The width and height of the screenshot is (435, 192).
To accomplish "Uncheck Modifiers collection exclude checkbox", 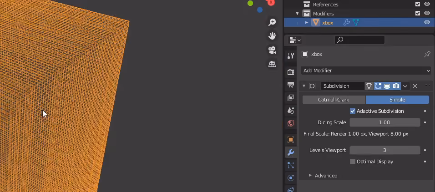I will tap(418, 13).
